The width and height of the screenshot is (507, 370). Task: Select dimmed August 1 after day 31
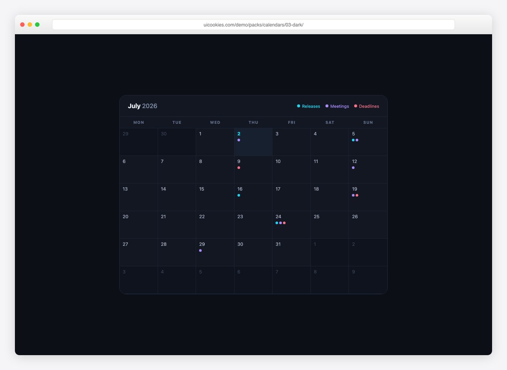(x=330, y=252)
